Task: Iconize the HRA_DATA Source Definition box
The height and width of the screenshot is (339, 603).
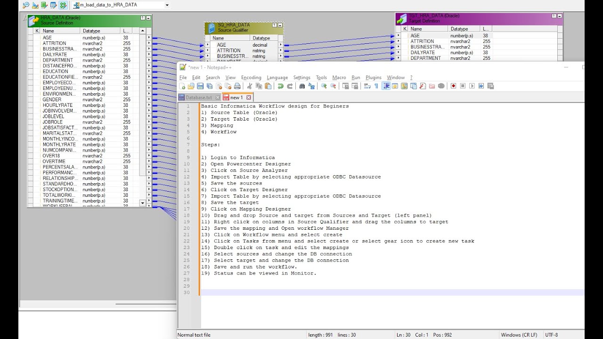Action: point(148,18)
